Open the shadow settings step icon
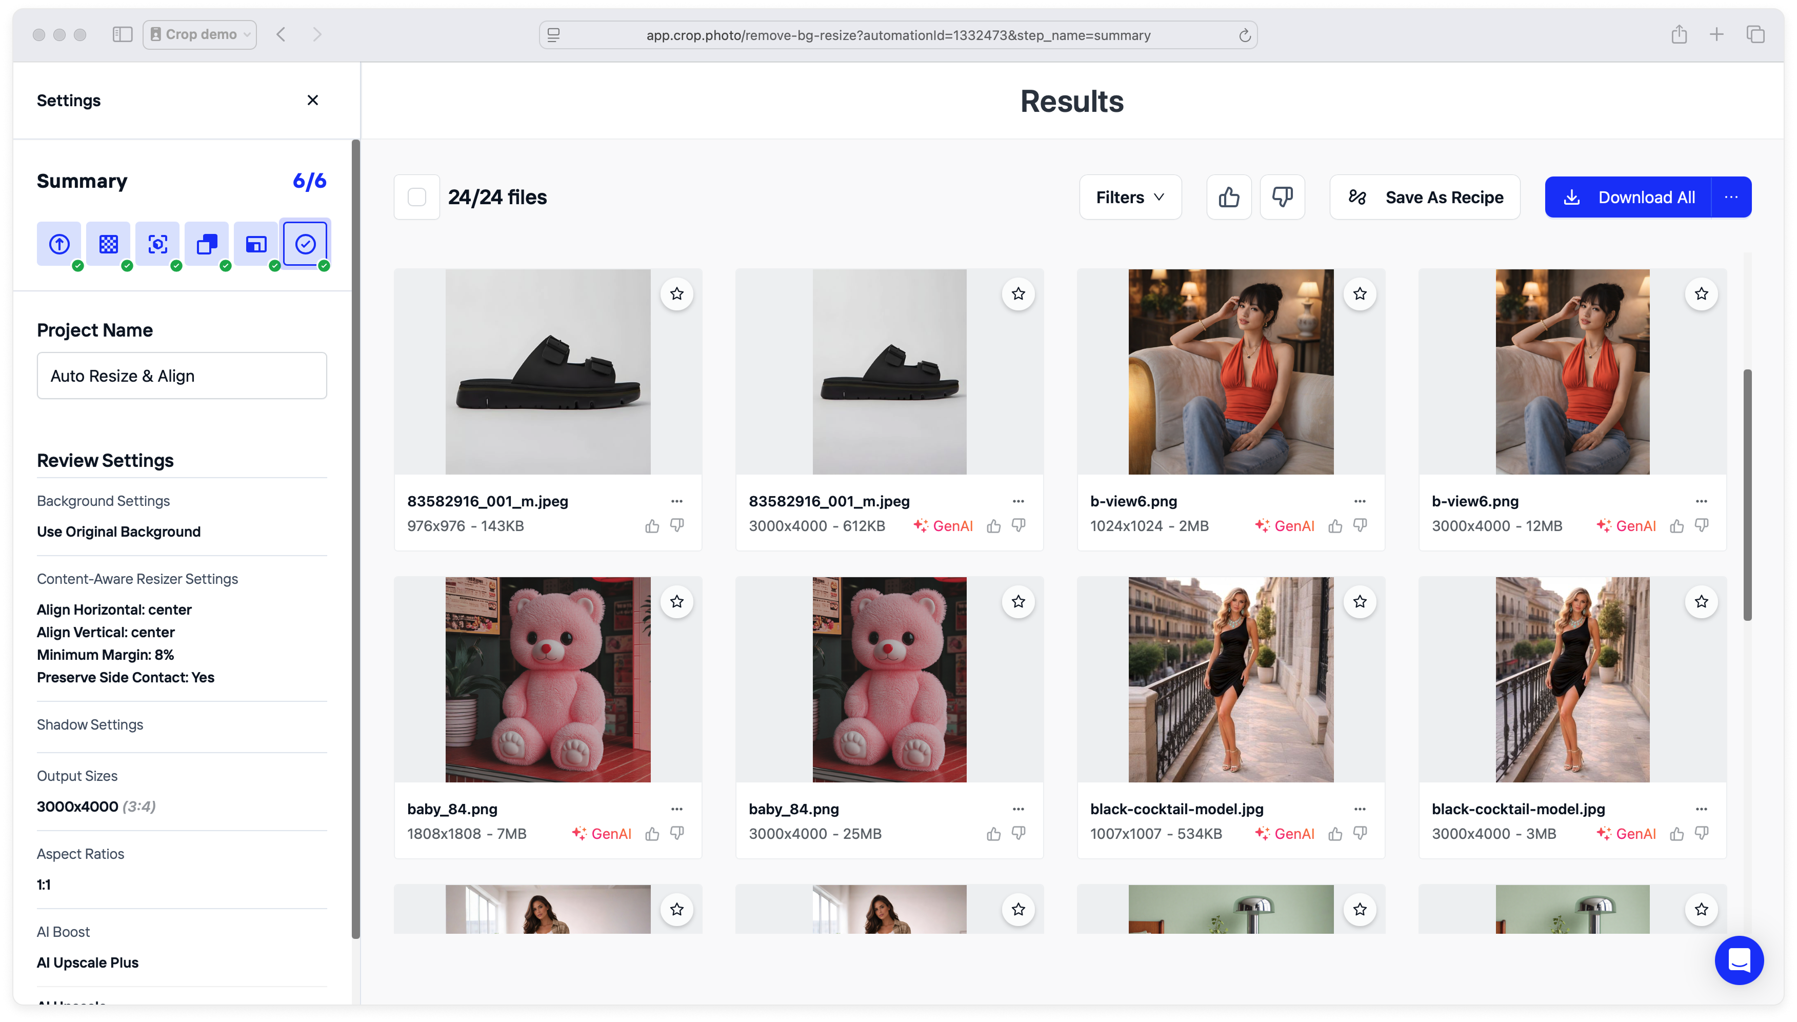 click(x=207, y=244)
